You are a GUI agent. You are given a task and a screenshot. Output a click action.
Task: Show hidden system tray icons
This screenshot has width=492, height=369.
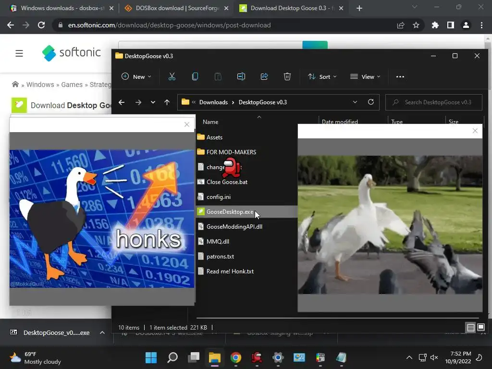point(409,357)
